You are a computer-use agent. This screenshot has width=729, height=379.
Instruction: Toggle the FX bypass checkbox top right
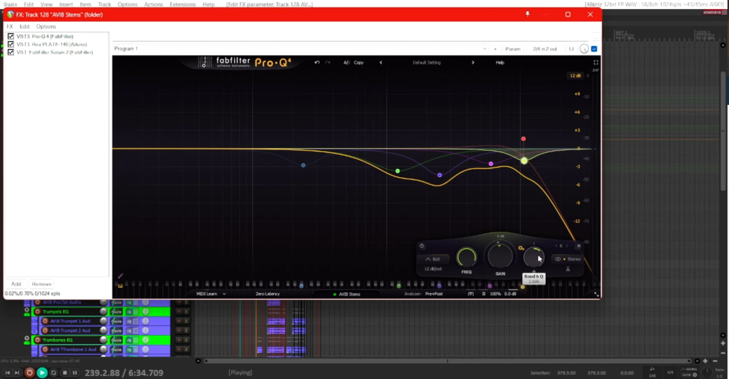595,49
